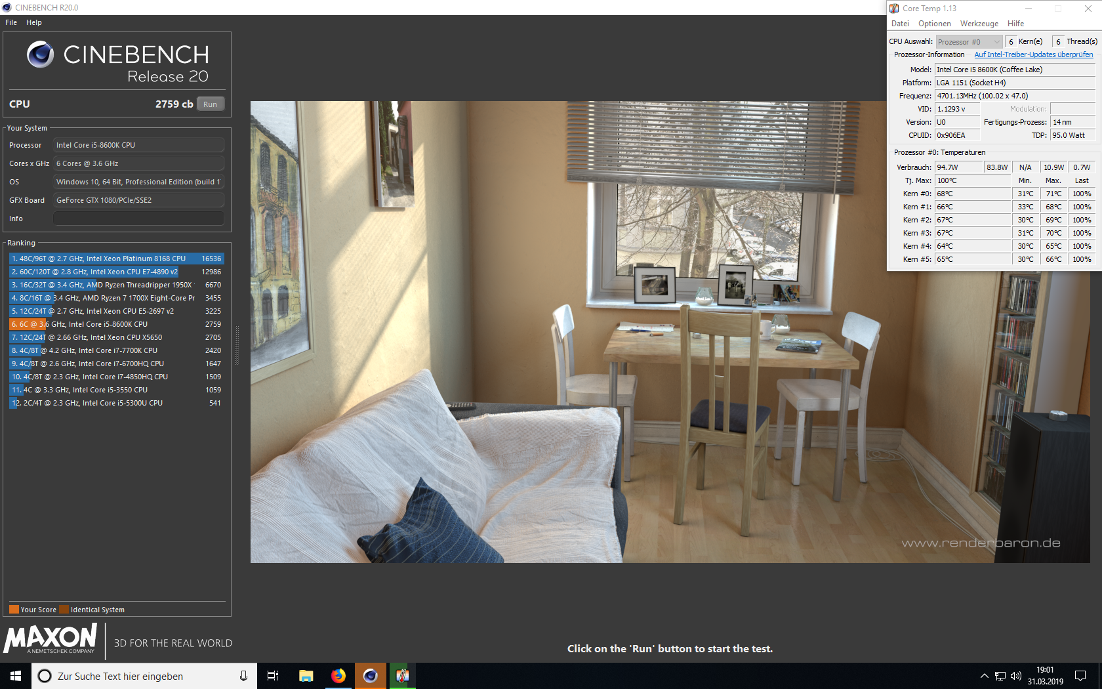
Task: Click the Verbrauch value 94.7W
Action: pos(959,167)
